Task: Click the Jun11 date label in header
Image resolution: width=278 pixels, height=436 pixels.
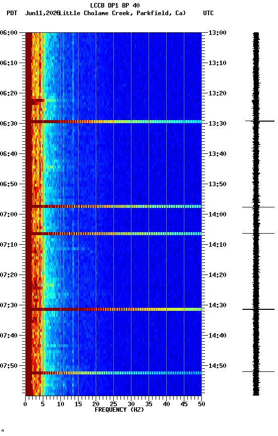Action: [42, 13]
